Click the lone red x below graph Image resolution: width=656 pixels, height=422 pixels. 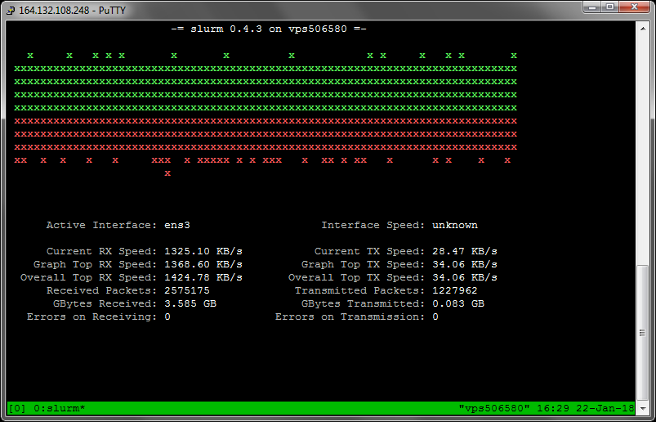coord(167,173)
